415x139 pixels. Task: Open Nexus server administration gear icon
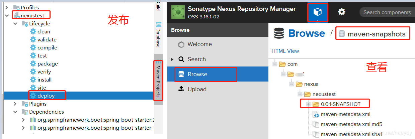click(x=341, y=12)
